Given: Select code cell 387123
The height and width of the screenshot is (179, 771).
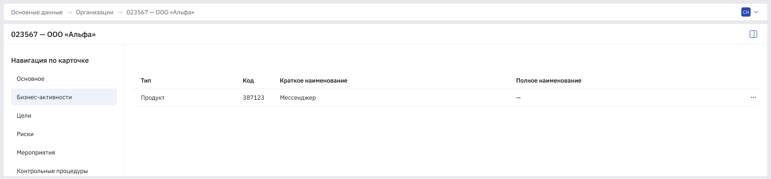Looking at the screenshot, I should tap(253, 98).
